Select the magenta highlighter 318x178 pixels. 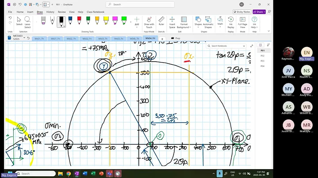pos(115,21)
